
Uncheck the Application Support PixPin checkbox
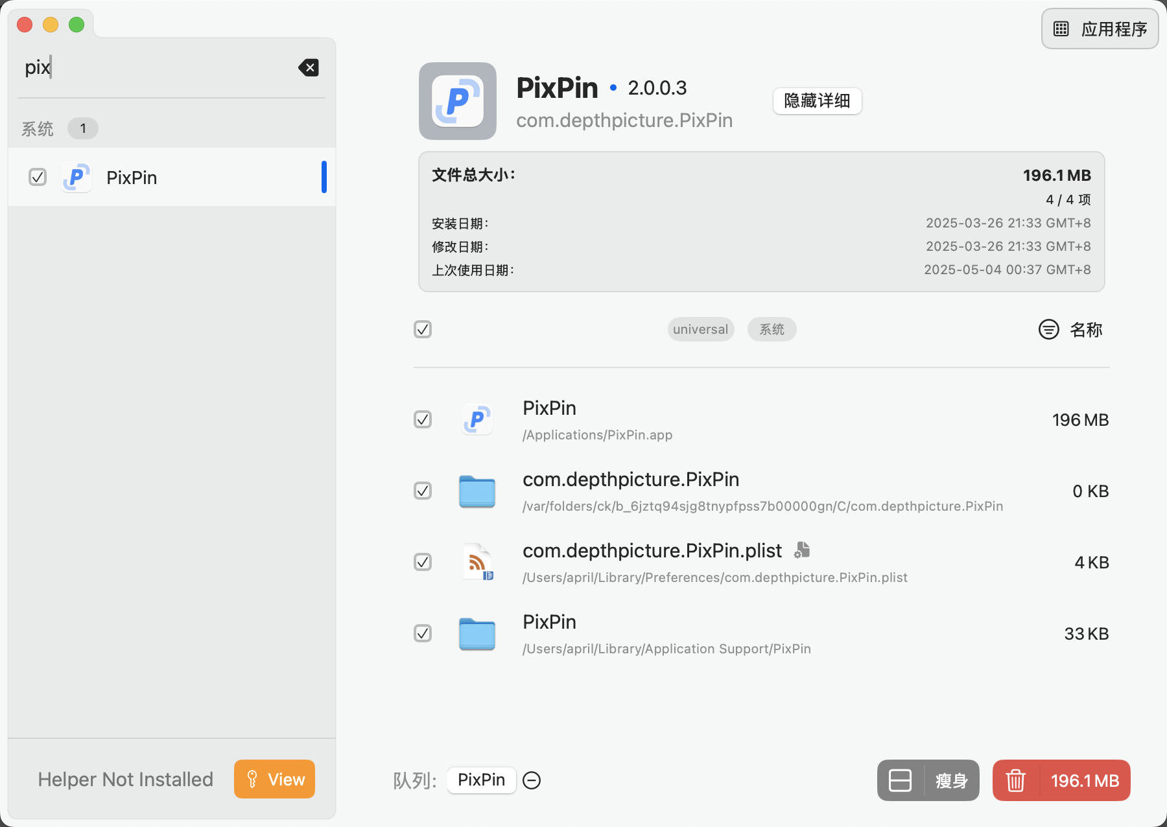[x=423, y=633]
